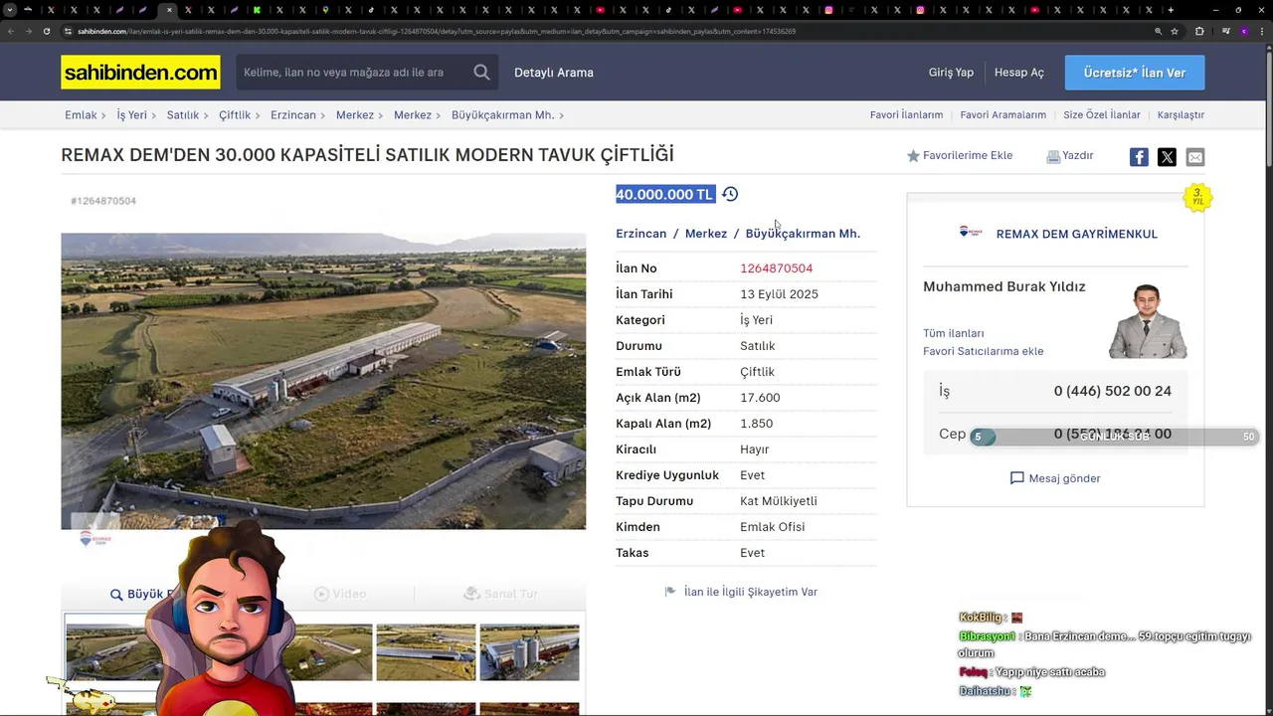1273x716 pixels.
Task: Click the 40.000.000 TL price
Action: (664, 194)
